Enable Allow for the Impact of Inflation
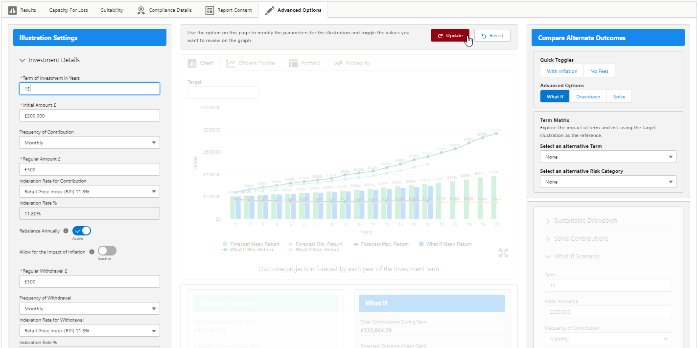 (x=107, y=251)
